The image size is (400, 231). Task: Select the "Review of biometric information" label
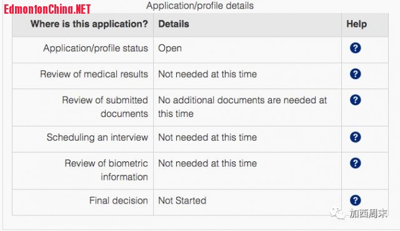[x=106, y=170]
